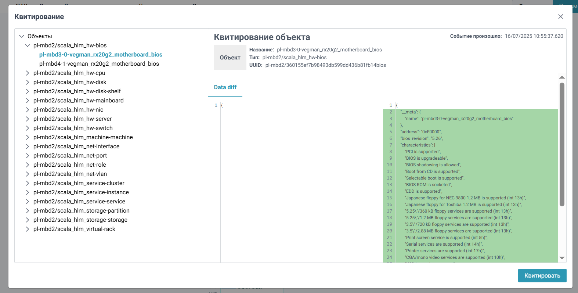578x293 pixels.
Task: Click the Квитировать button
Action: (x=542, y=276)
